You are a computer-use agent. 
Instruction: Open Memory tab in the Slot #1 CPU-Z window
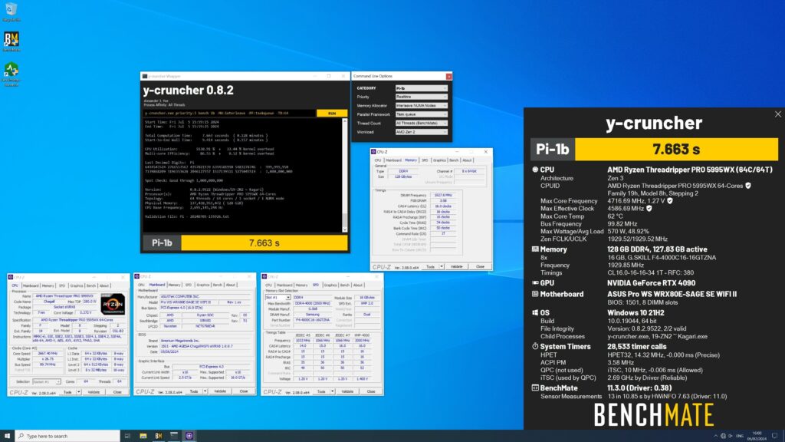[301, 285]
